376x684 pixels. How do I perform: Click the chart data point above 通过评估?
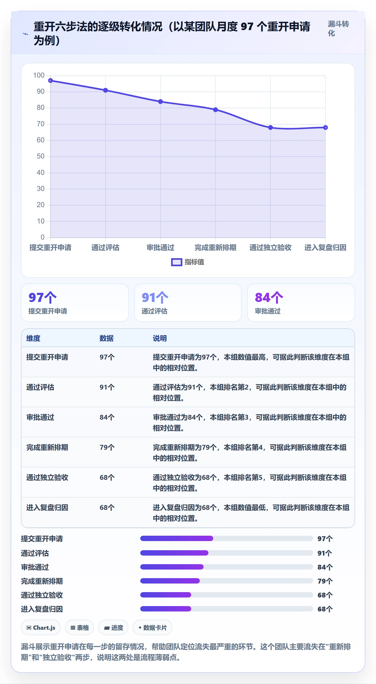tap(106, 90)
